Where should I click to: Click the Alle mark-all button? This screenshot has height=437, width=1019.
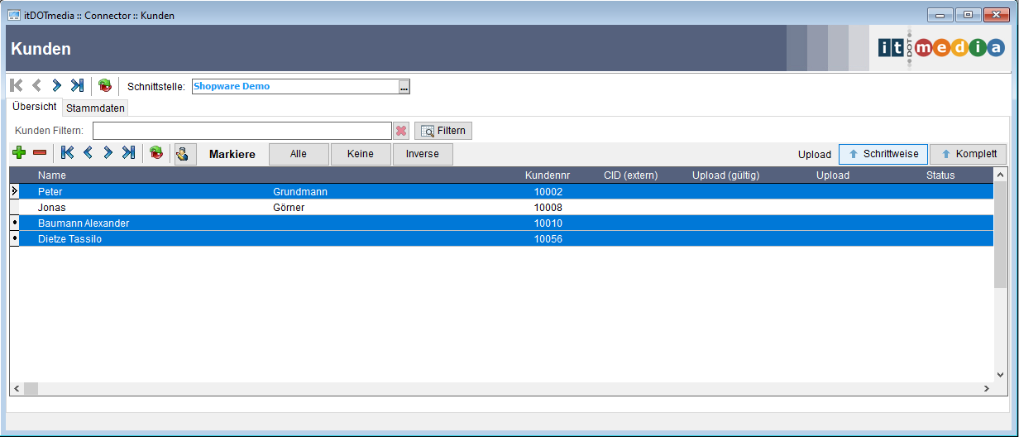pyautogui.click(x=299, y=154)
